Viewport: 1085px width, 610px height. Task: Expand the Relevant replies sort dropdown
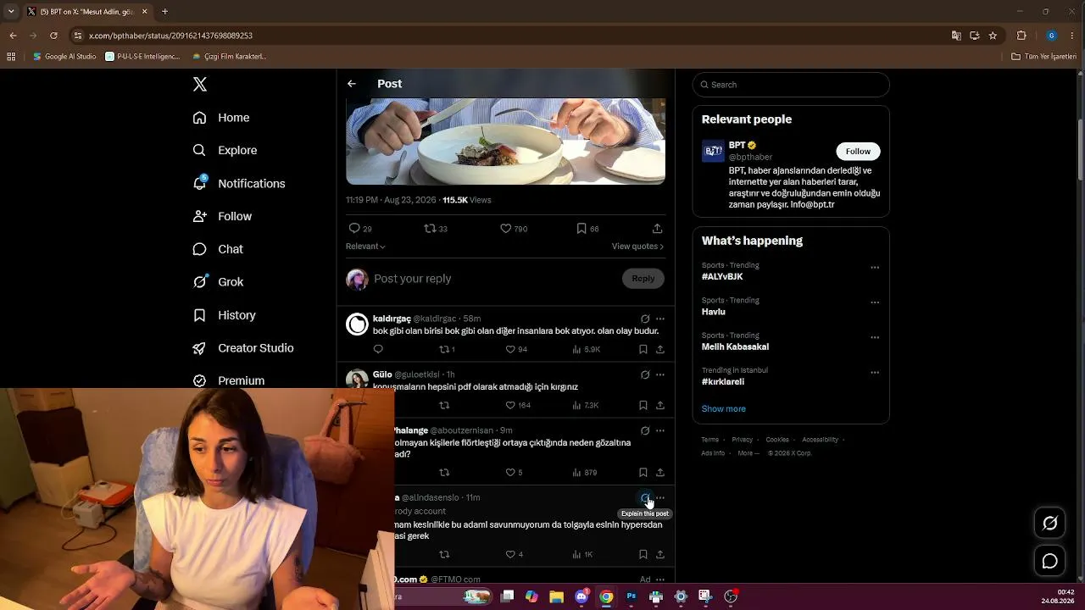pos(365,247)
